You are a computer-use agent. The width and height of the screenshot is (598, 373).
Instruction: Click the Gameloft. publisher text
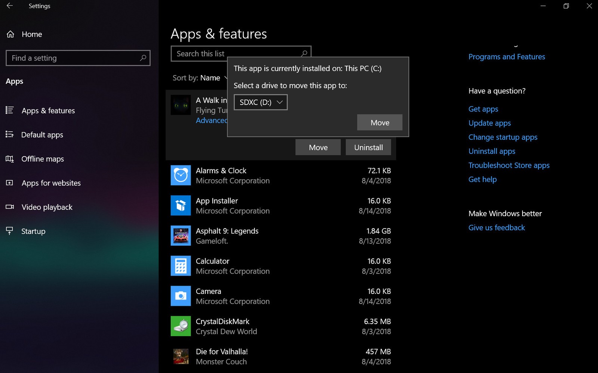tap(212, 241)
